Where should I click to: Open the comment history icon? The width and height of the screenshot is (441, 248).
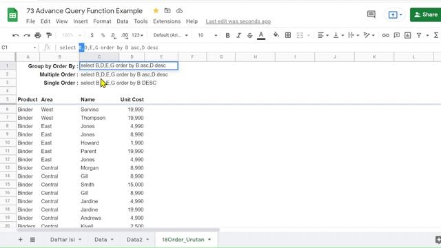click(371, 14)
